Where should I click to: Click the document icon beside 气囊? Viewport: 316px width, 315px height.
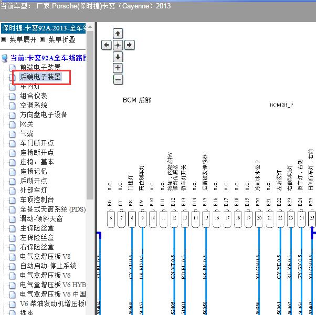point(12,134)
